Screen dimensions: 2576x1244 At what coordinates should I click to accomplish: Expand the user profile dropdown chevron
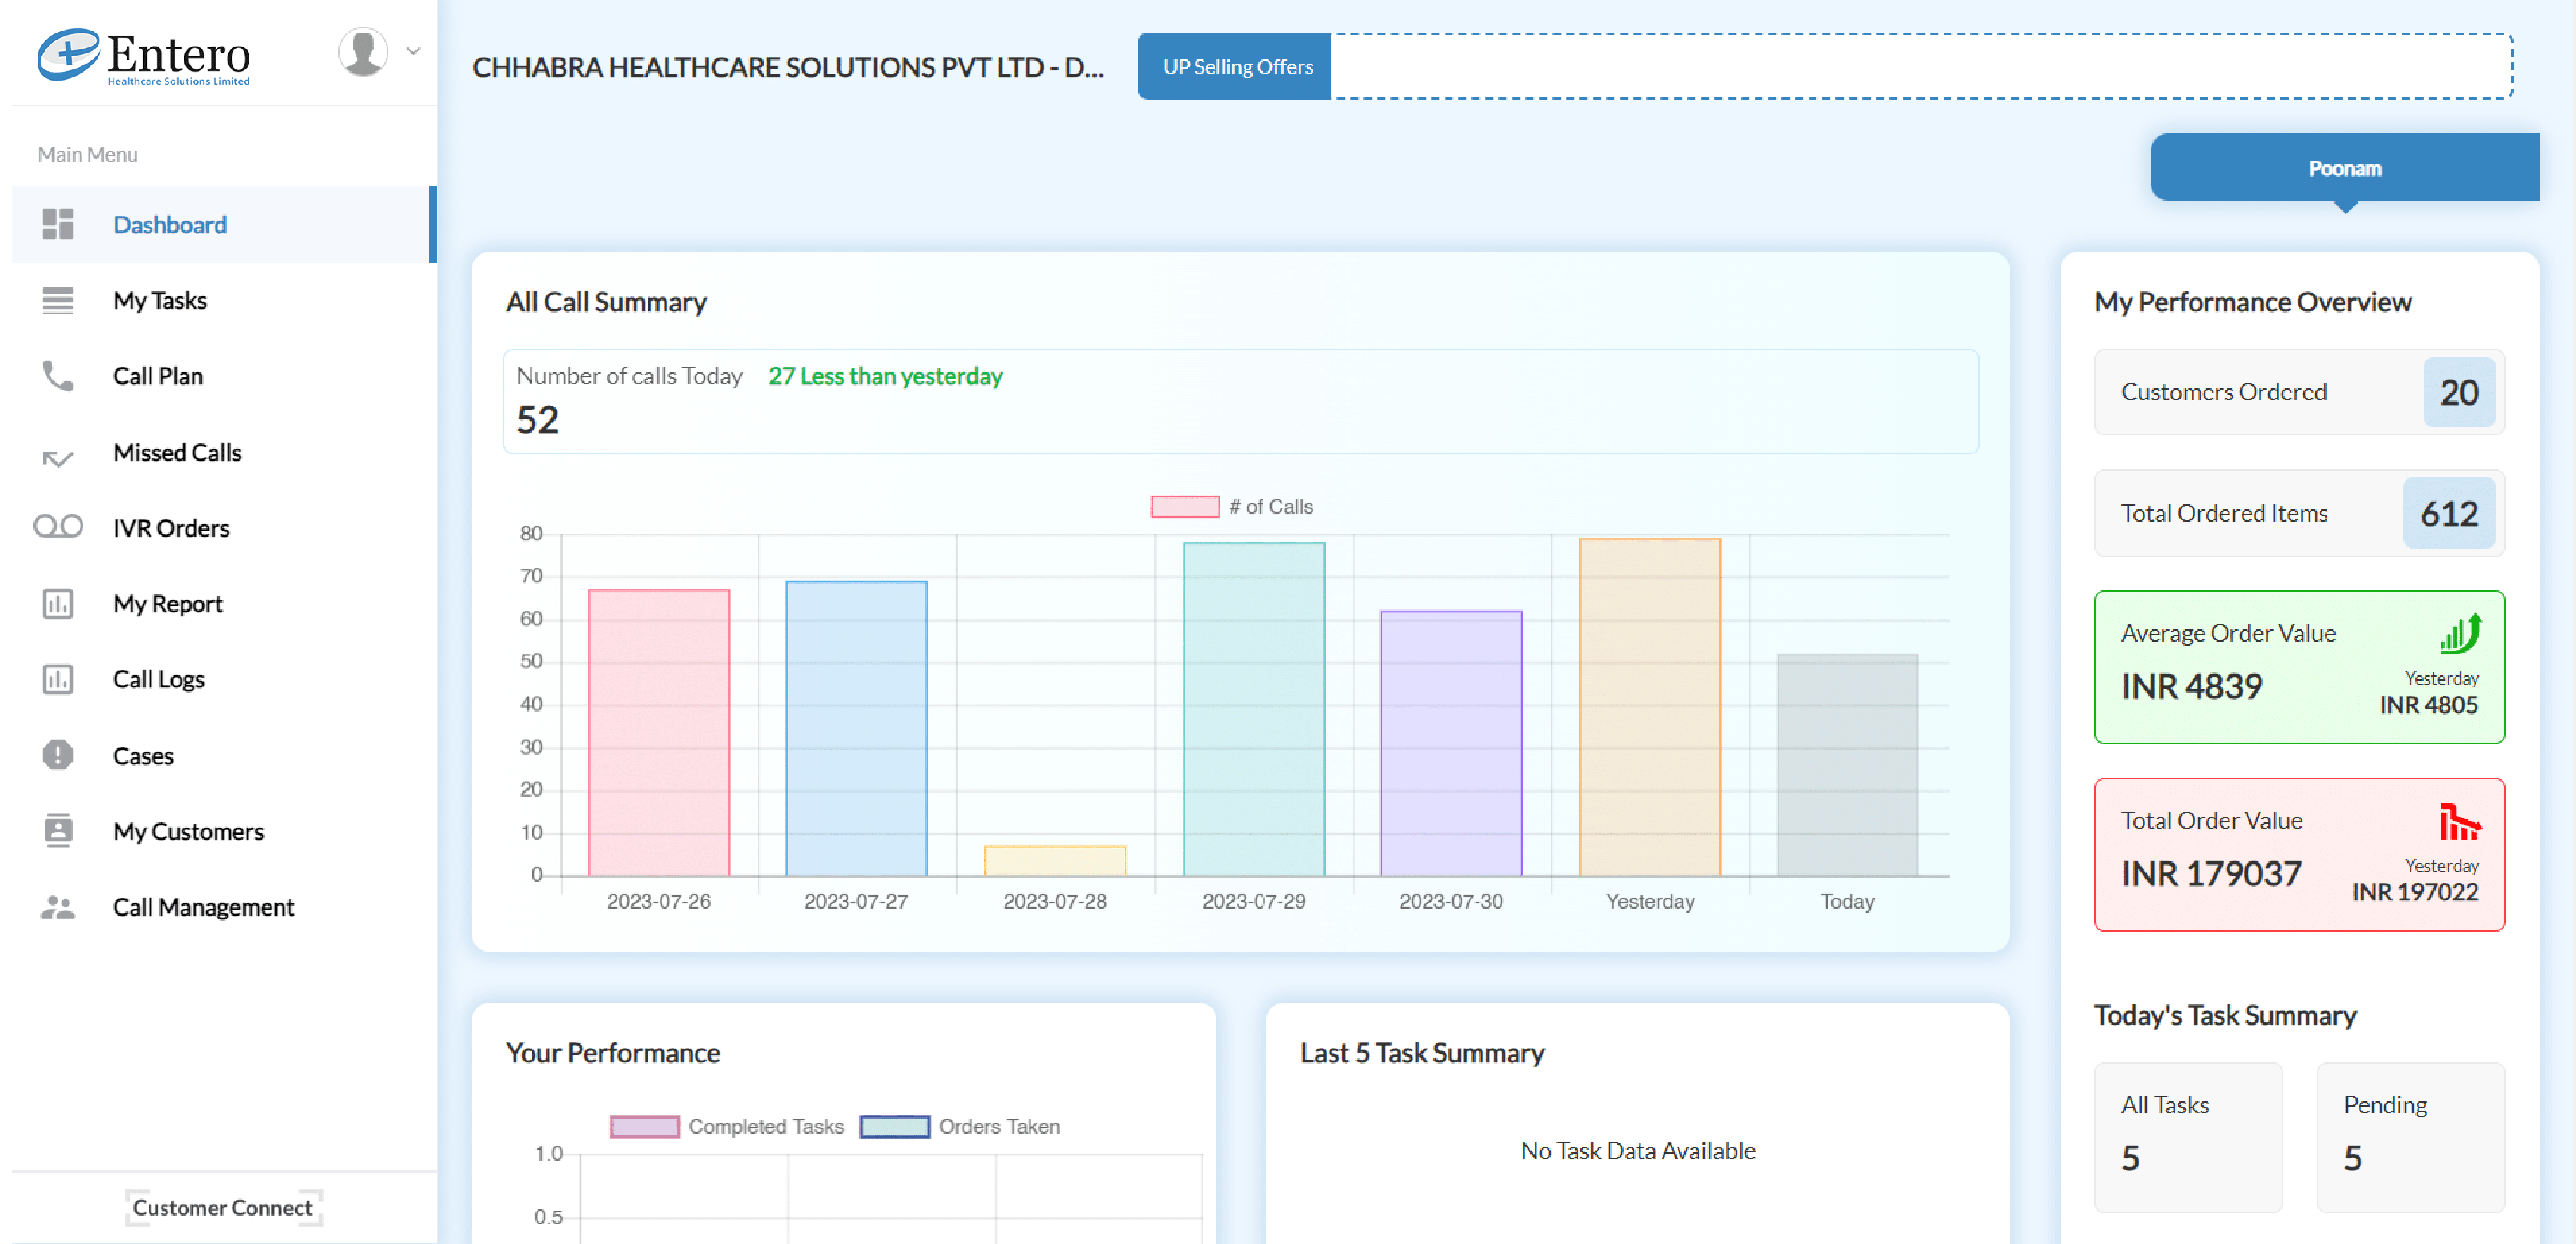click(x=413, y=51)
